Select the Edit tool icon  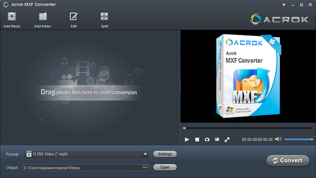coord(74,17)
